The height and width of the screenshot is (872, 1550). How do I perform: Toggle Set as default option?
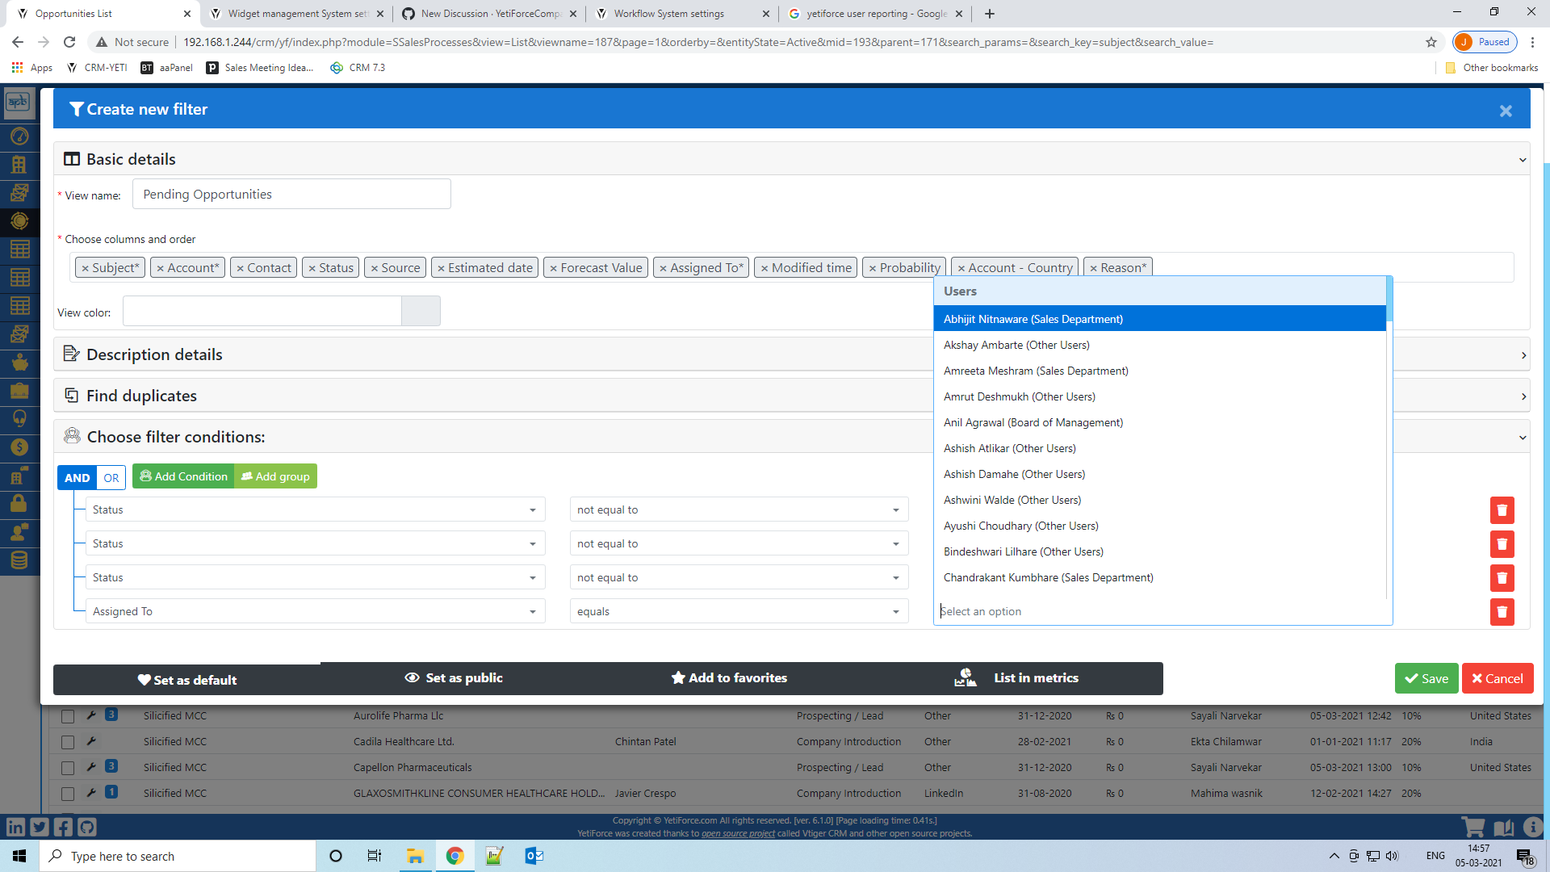(x=187, y=680)
